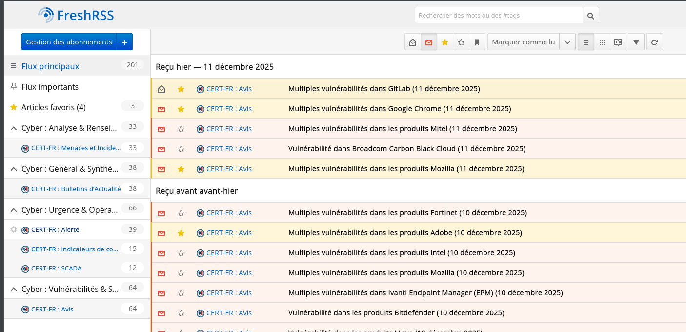Viewport: 686px width, 332px height.
Task: Open search by clicking the magnifier icon
Action: [590, 15]
